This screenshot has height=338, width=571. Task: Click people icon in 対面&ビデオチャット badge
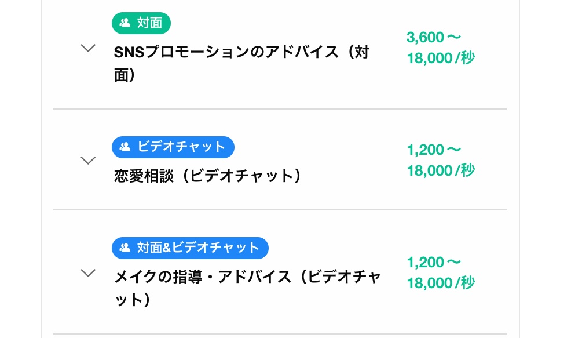(x=125, y=248)
